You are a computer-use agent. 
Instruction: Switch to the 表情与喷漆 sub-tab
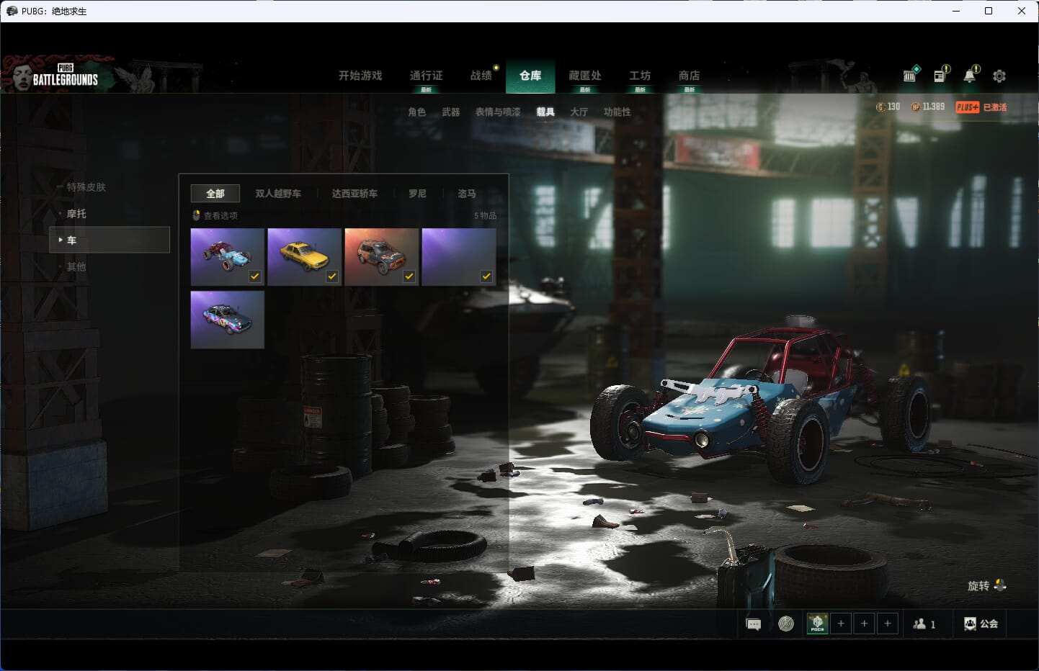click(498, 112)
